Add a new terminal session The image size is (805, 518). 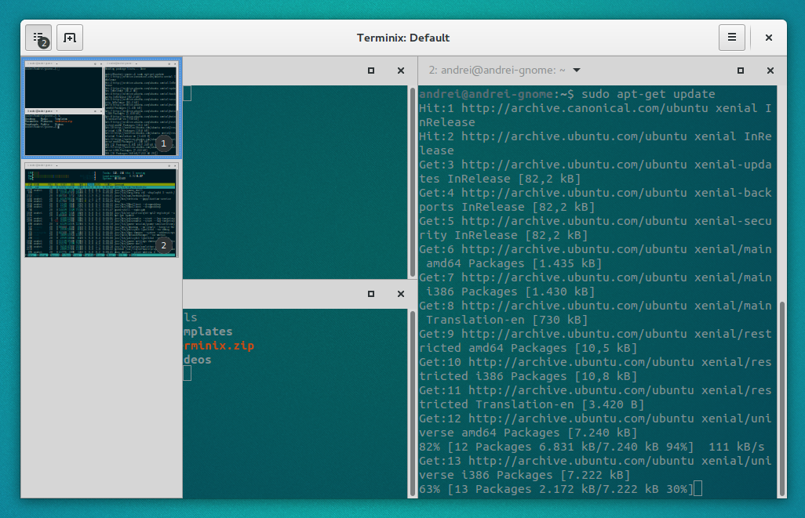[x=69, y=37]
